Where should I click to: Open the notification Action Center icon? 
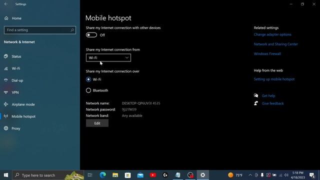(x=312, y=175)
